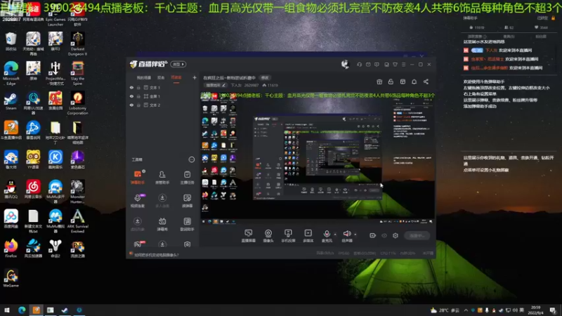Open the taskbar clock and date
The image size is (562, 316).
(535, 310)
